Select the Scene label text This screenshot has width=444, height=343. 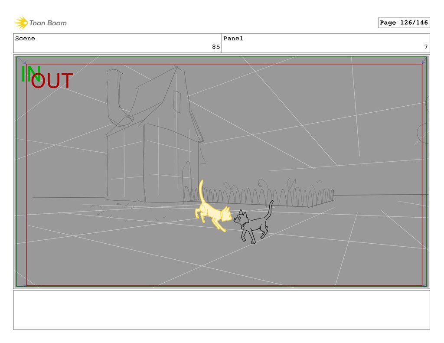(25, 39)
